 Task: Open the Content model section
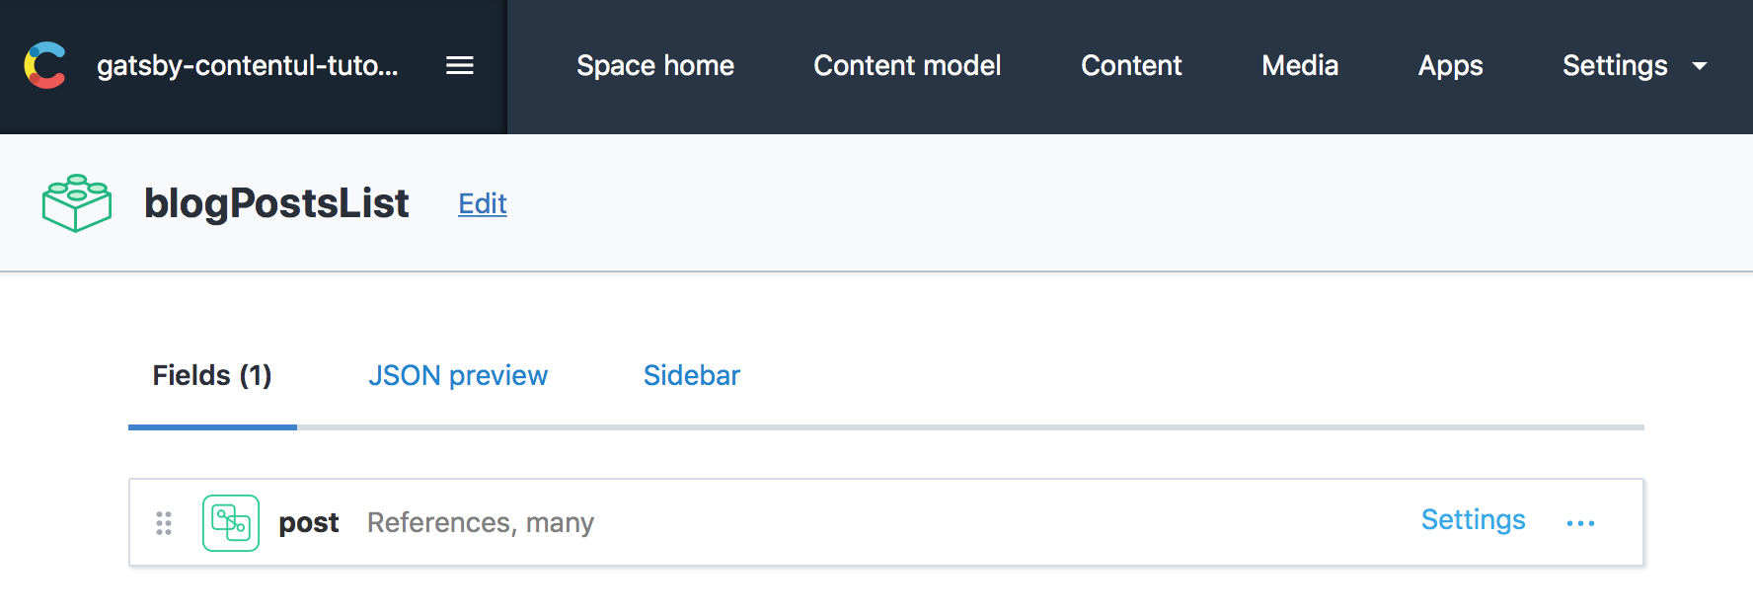907,65
